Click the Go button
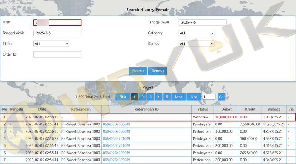 point(221,97)
